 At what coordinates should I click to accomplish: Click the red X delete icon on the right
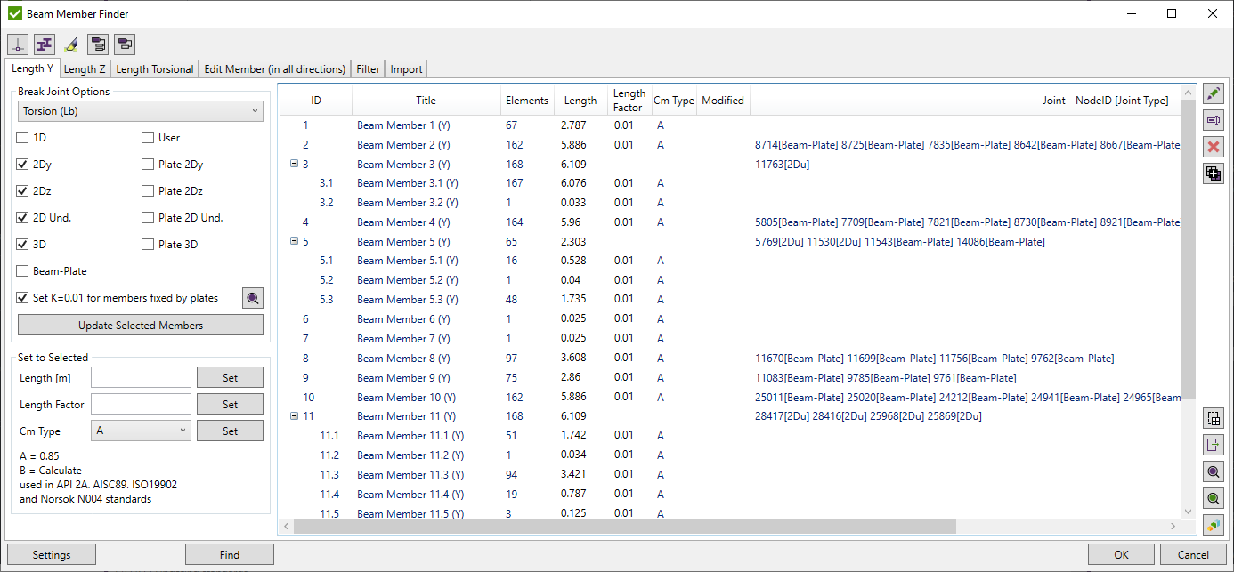coord(1214,147)
